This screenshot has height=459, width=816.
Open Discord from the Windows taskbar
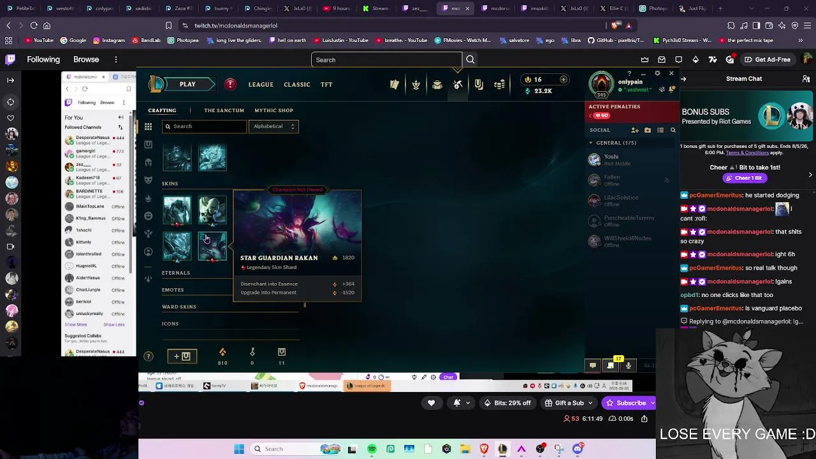pos(578,449)
